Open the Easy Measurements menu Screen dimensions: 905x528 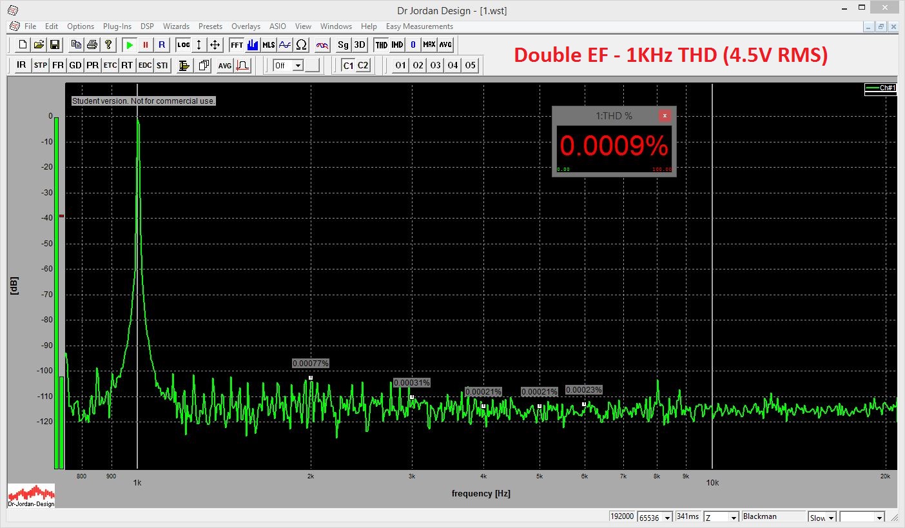coord(420,26)
